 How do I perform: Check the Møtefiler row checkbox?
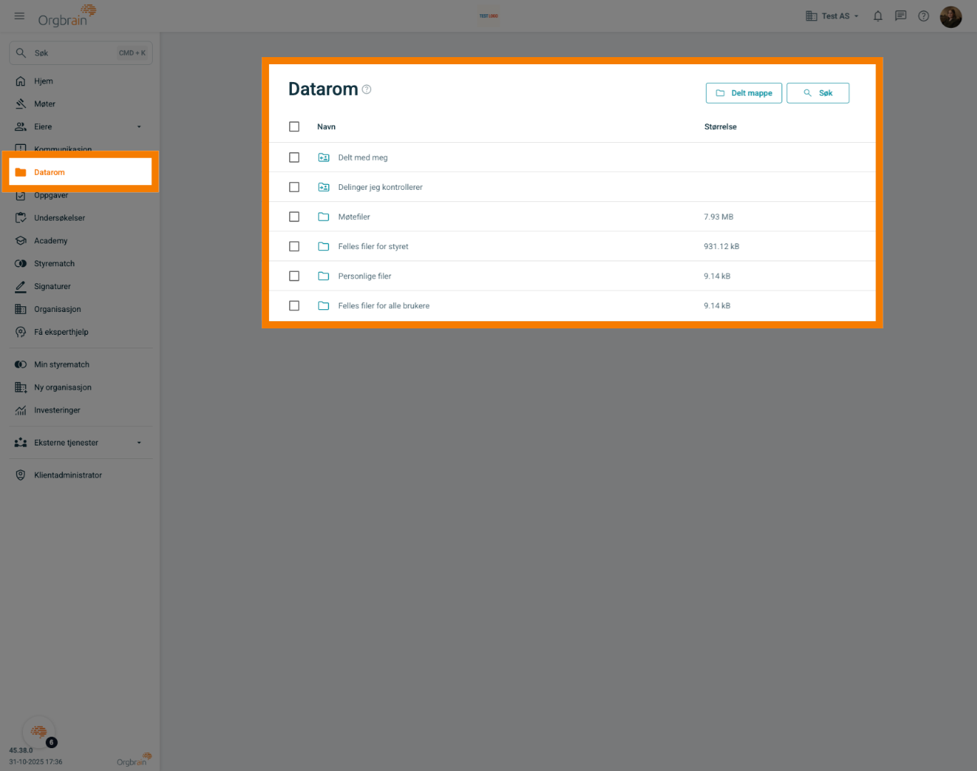tap(294, 217)
